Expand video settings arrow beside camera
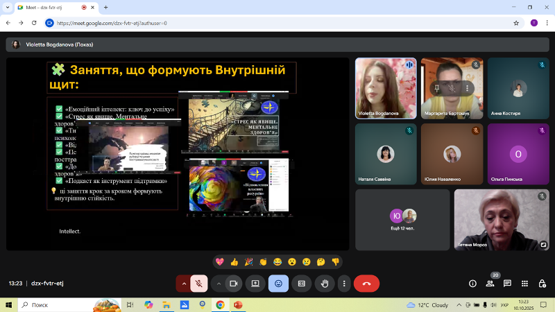Image resolution: width=555 pixels, height=312 pixels. coord(218,283)
